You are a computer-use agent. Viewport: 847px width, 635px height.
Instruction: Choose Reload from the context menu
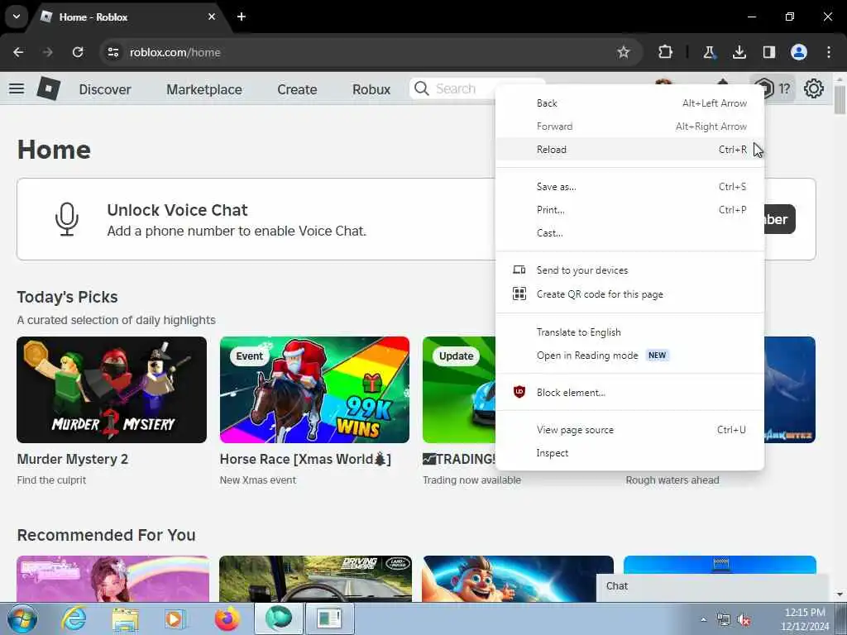click(x=629, y=150)
